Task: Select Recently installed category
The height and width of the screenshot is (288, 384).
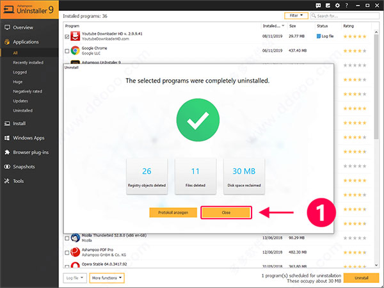Action: (28, 63)
